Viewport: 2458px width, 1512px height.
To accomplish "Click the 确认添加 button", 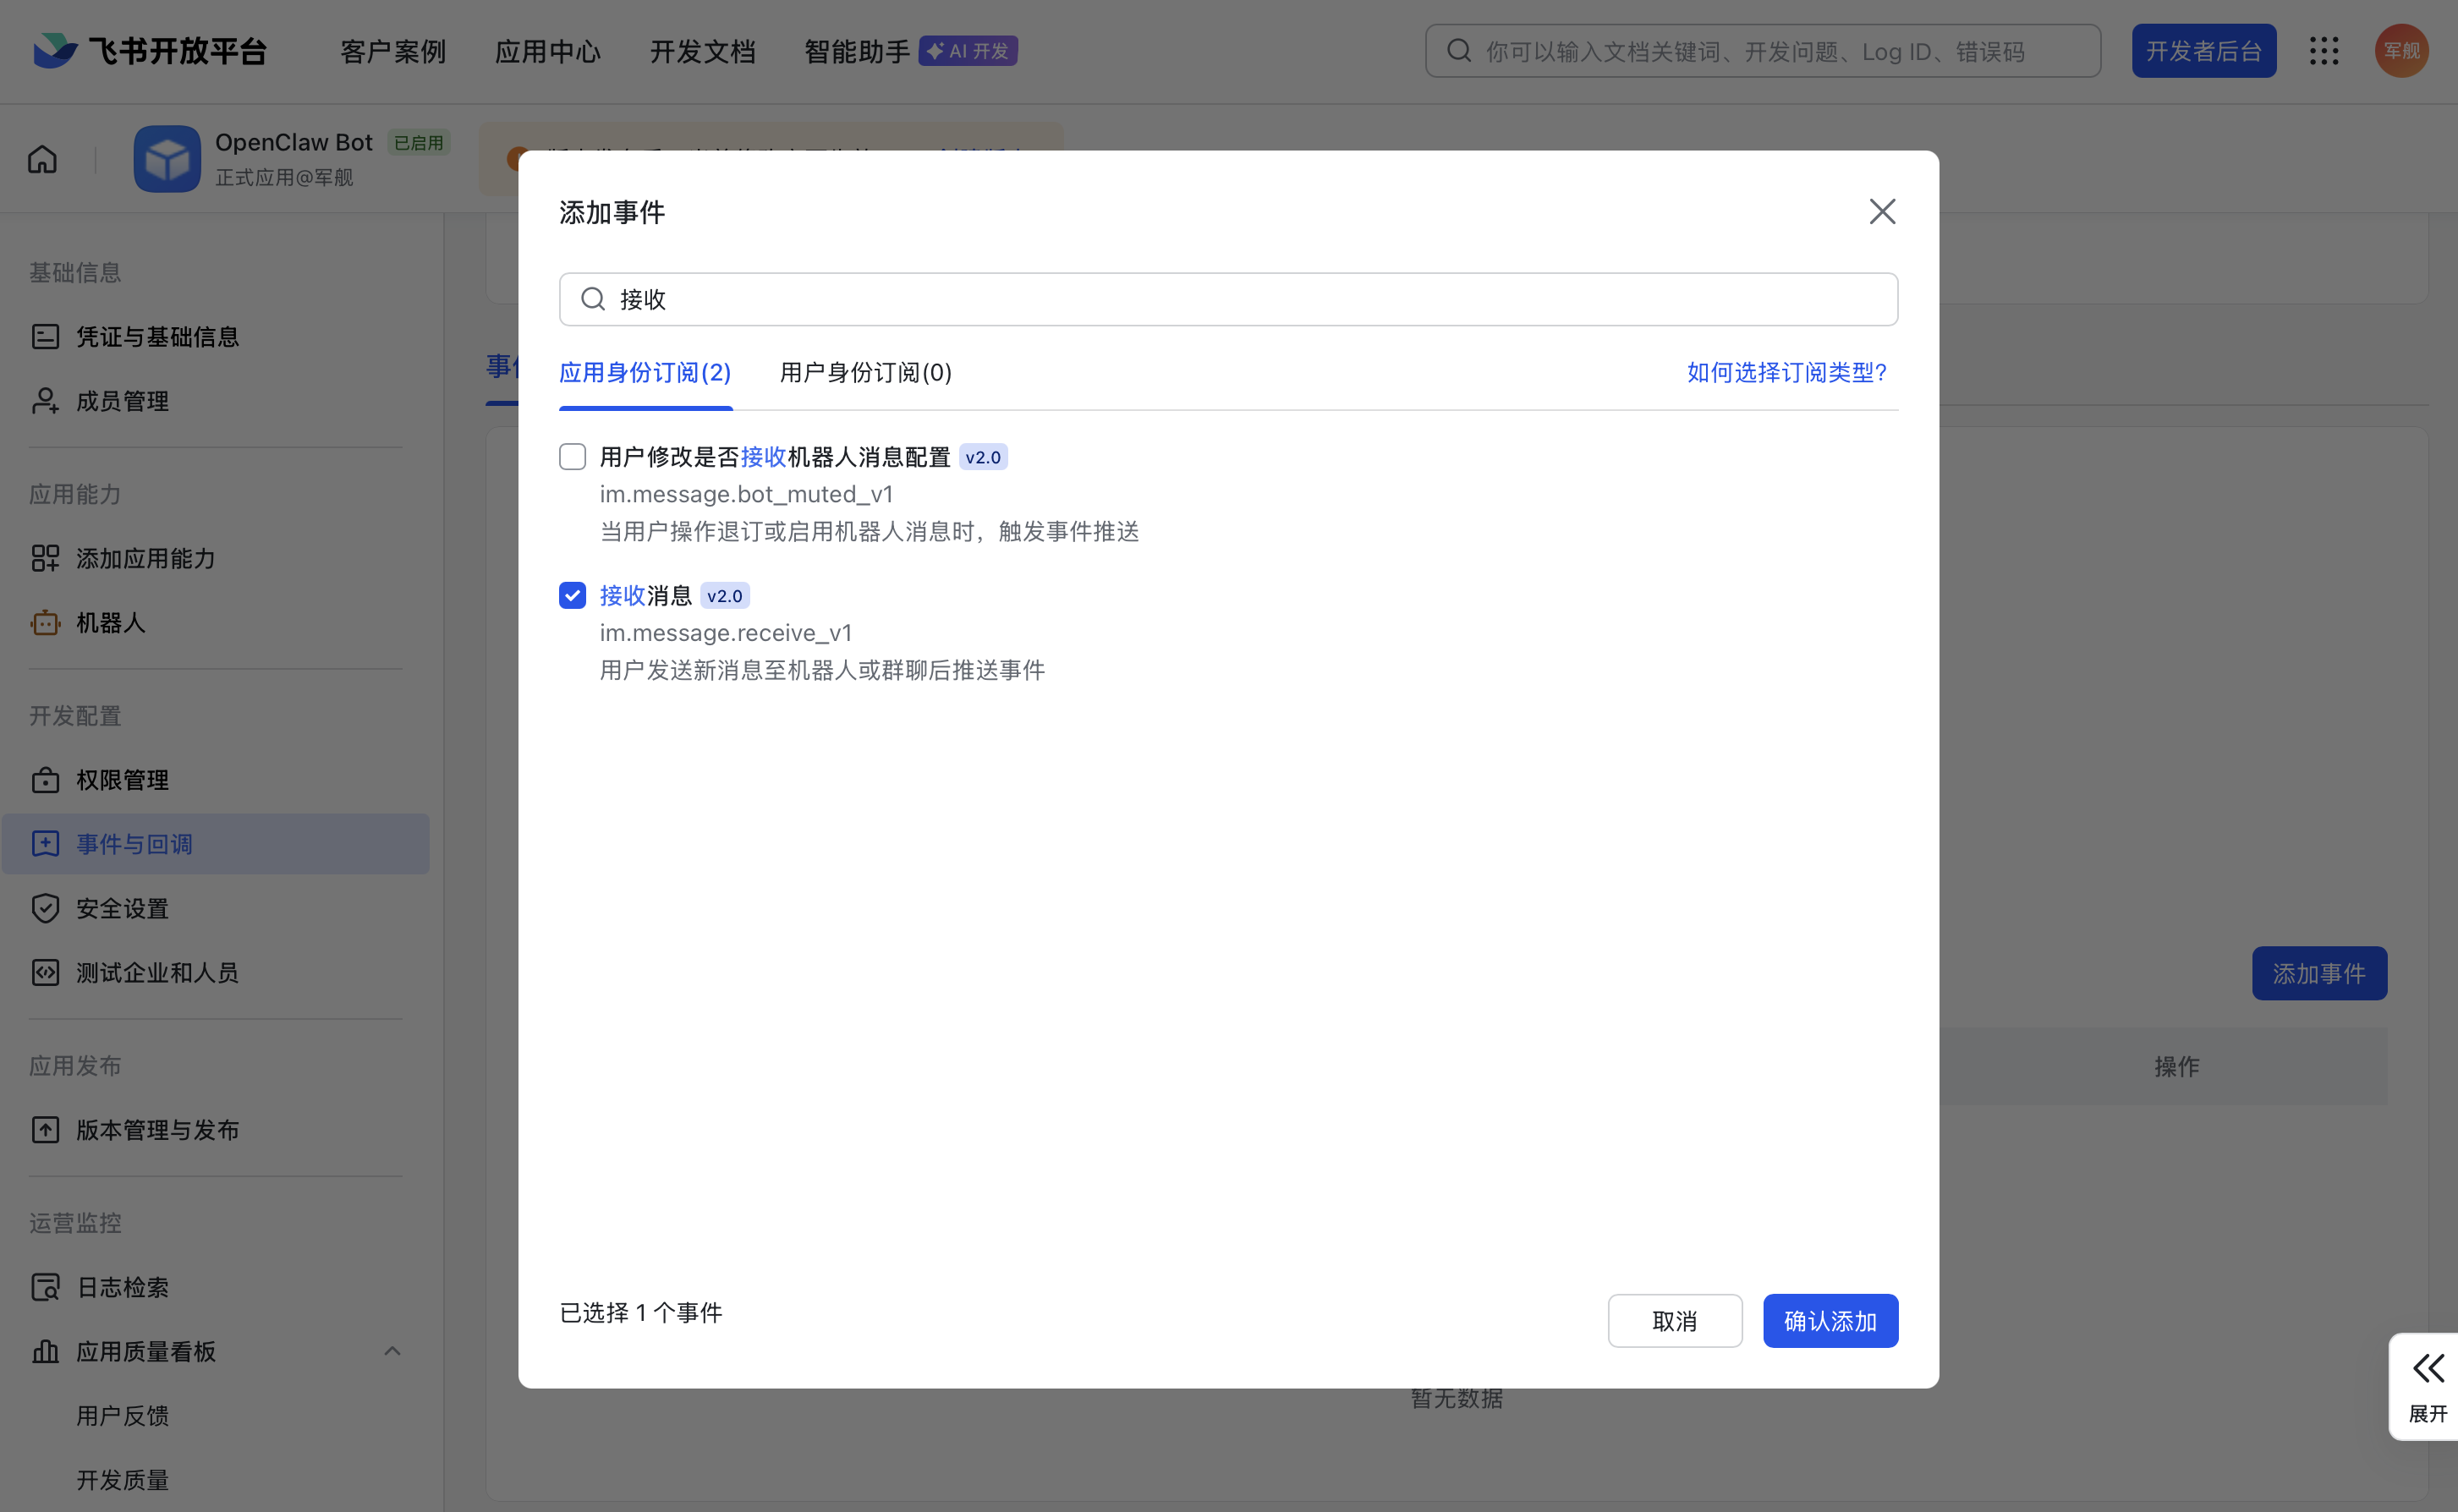I will (x=1829, y=1321).
